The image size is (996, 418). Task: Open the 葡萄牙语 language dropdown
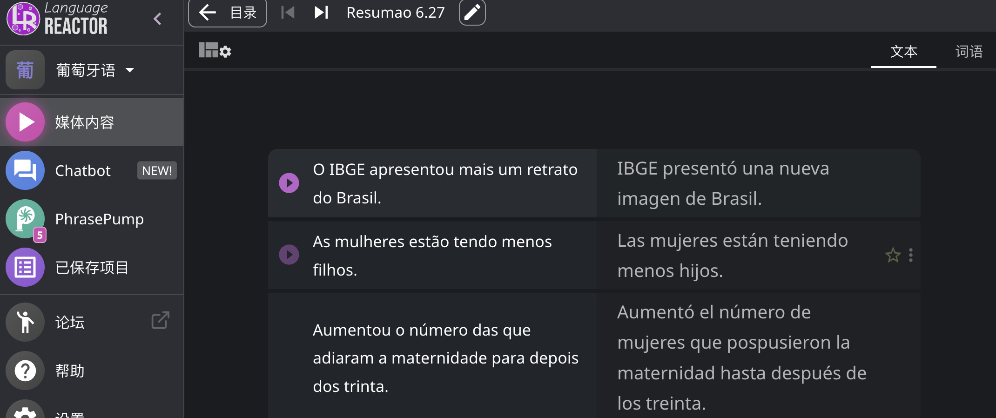92,70
